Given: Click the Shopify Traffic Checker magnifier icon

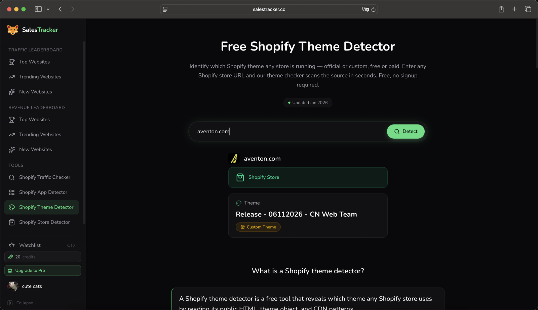Looking at the screenshot, I should [12, 177].
